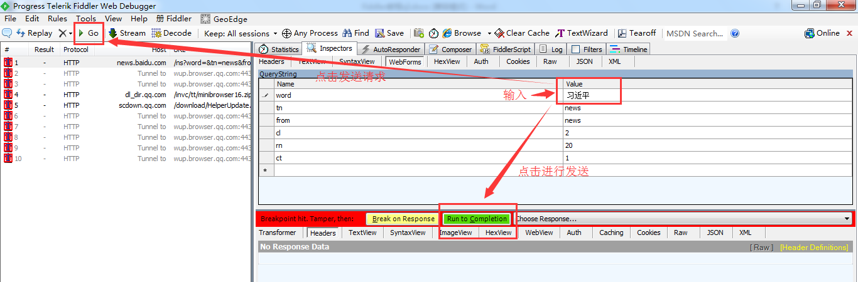Switch to the Log tab
This screenshot has width=858, height=282.
click(x=551, y=49)
